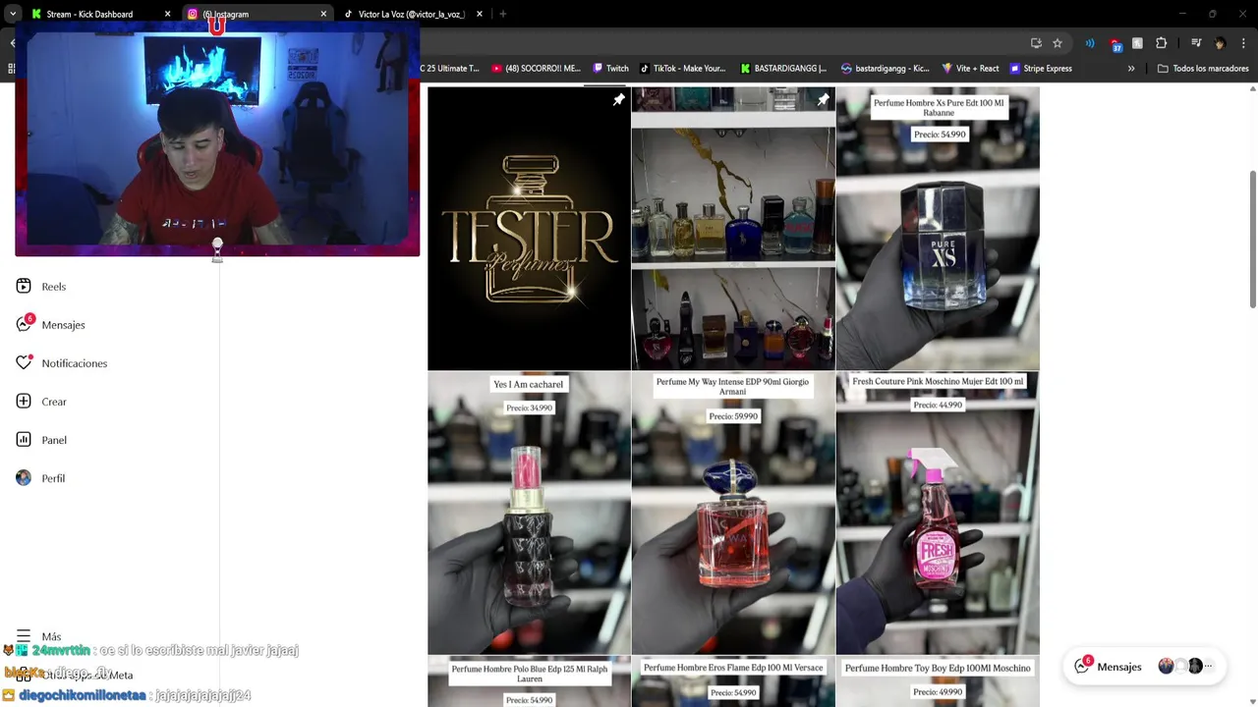Viewport: 1258px width, 707px height.
Task: Open the (48) SOCORRO!! YouTube bookmark
Action: click(536, 69)
